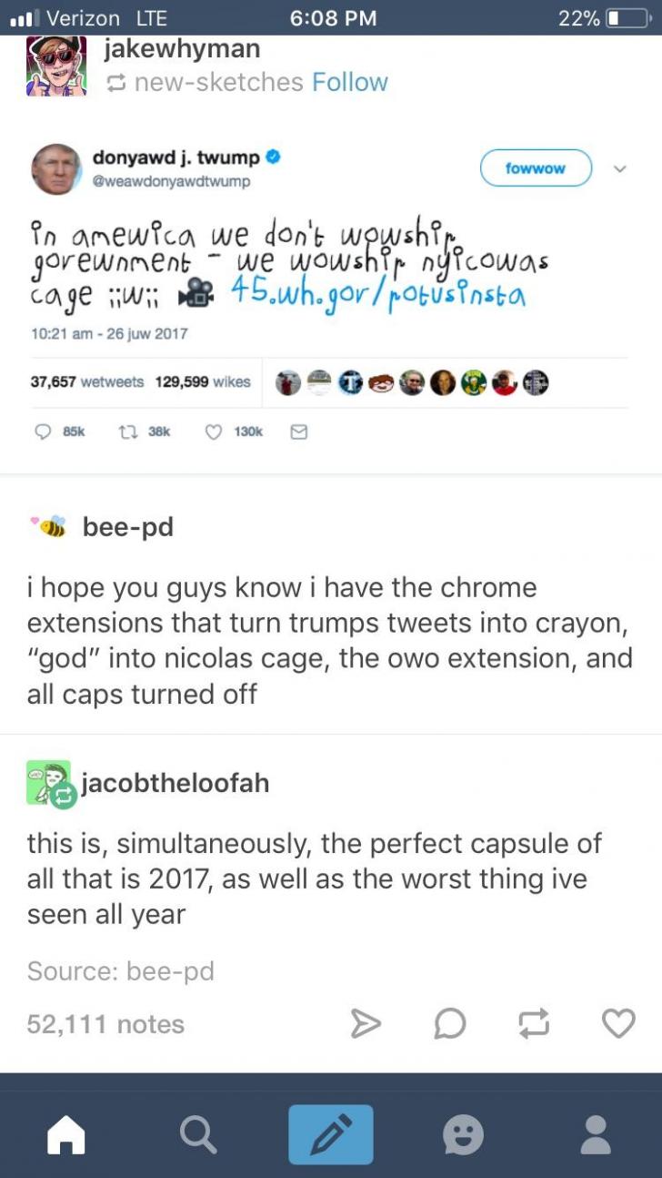Tap the Home icon in bottom bar
The width and height of the screenshot is (662, 1178).
coord(65,1134)
